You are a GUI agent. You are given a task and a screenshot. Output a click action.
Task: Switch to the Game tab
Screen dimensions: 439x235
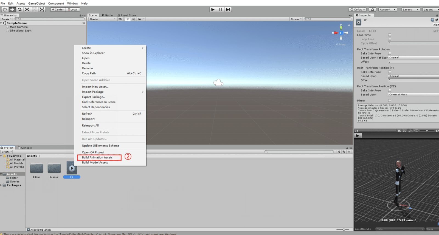(x=107, y=15)
